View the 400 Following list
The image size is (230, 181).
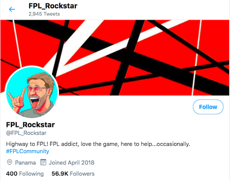(25, 174)
